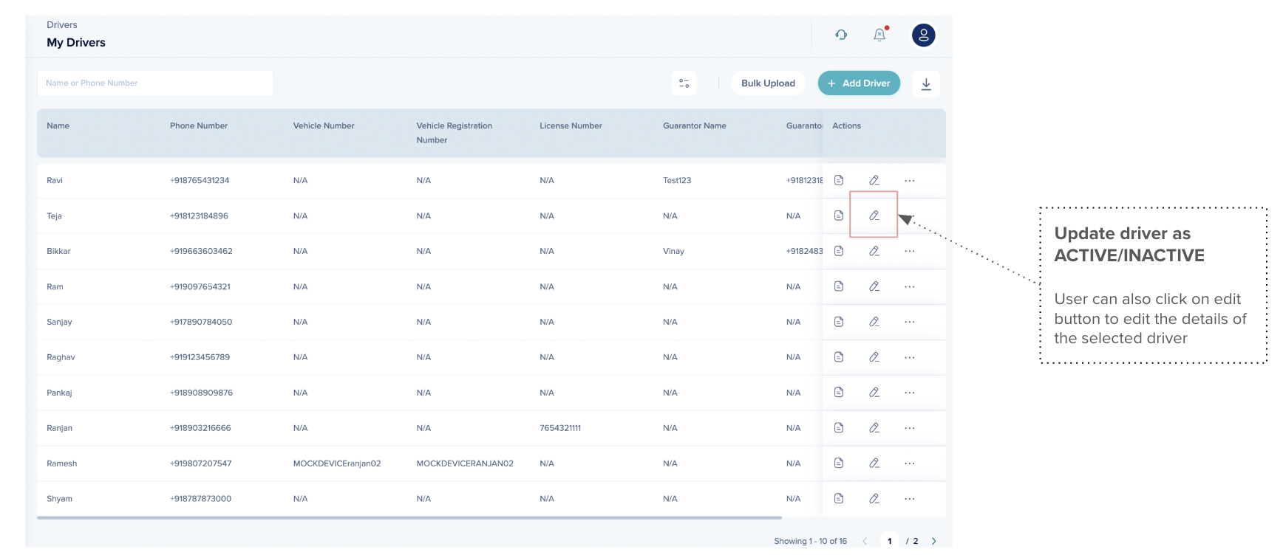This screenshot has height=555, width=1283.
Task: Select license number 7654321111
Action: [x=560, y=429]
